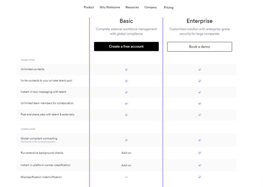Click Enterprise checkmark for Misclassification indemnification
263x187 pixels.
click(x=200, y=177)
